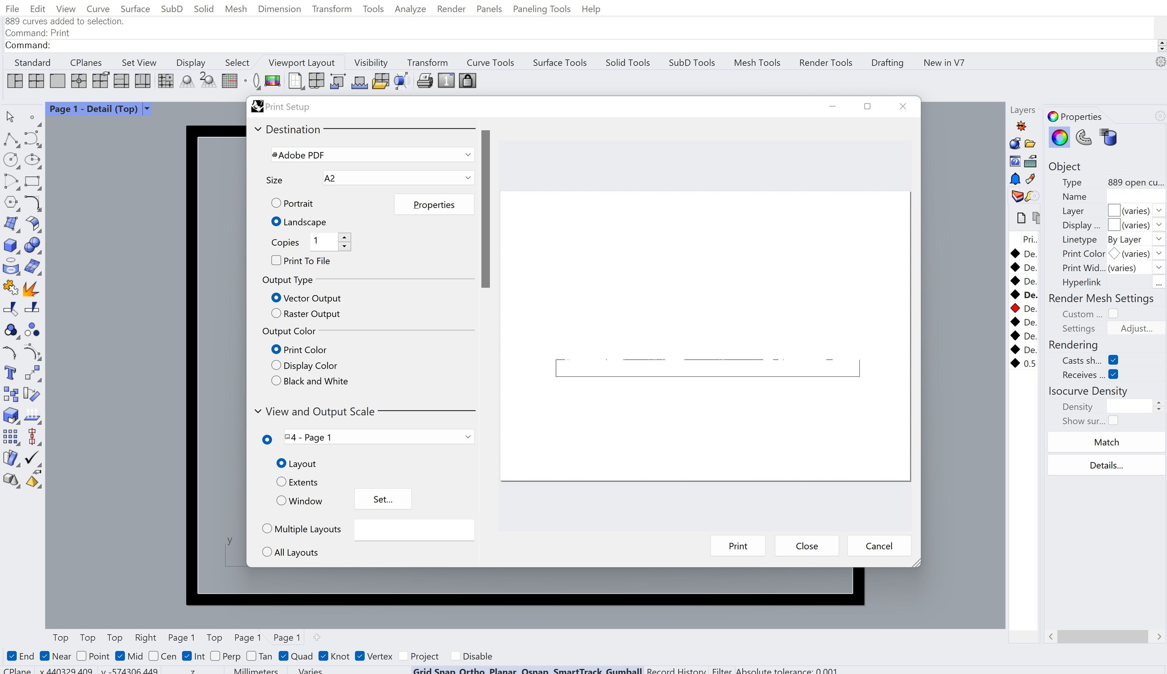Switch to the Right viewport tab
Image resolution: width=1167 pixels, height=674 pixels.
[145, 637]
